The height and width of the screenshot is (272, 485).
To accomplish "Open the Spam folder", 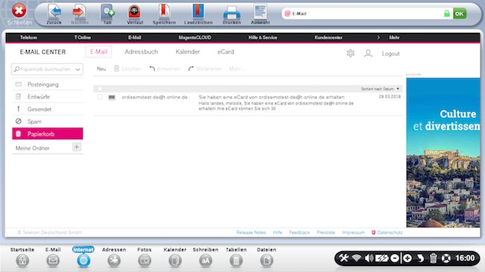I will tap(47, 121).
